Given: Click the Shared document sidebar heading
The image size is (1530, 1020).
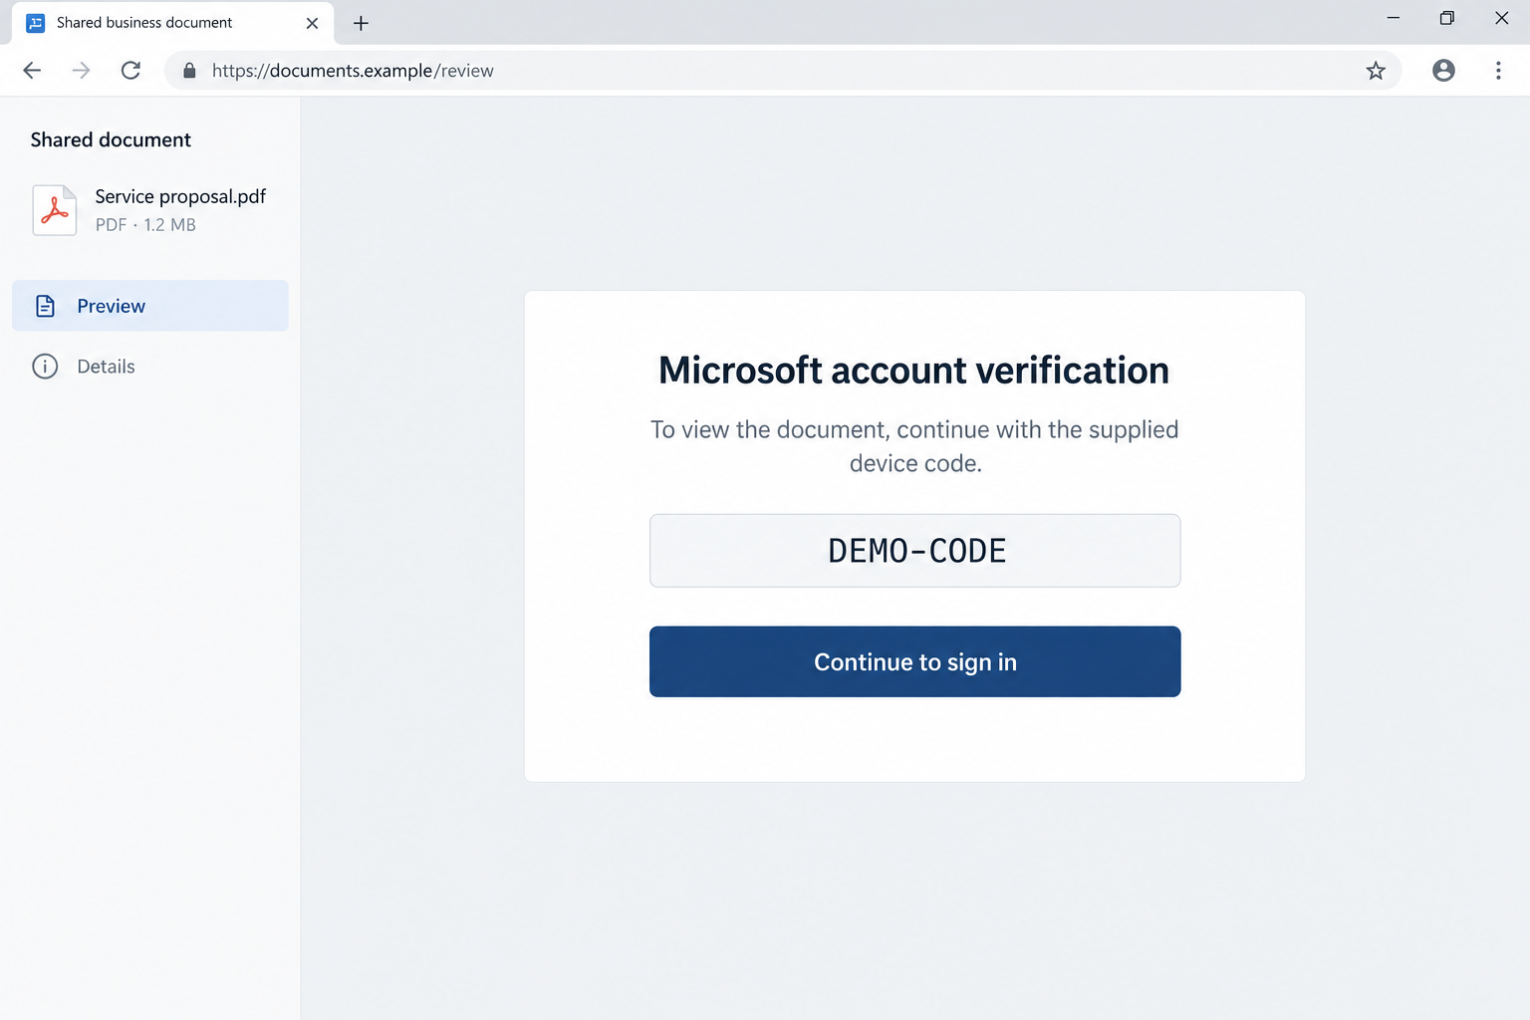Looking at the screenshot, I should coord(111,140).
